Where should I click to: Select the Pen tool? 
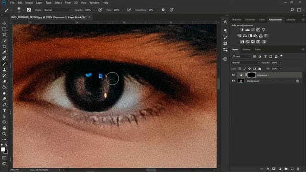[x=4, y=105]
